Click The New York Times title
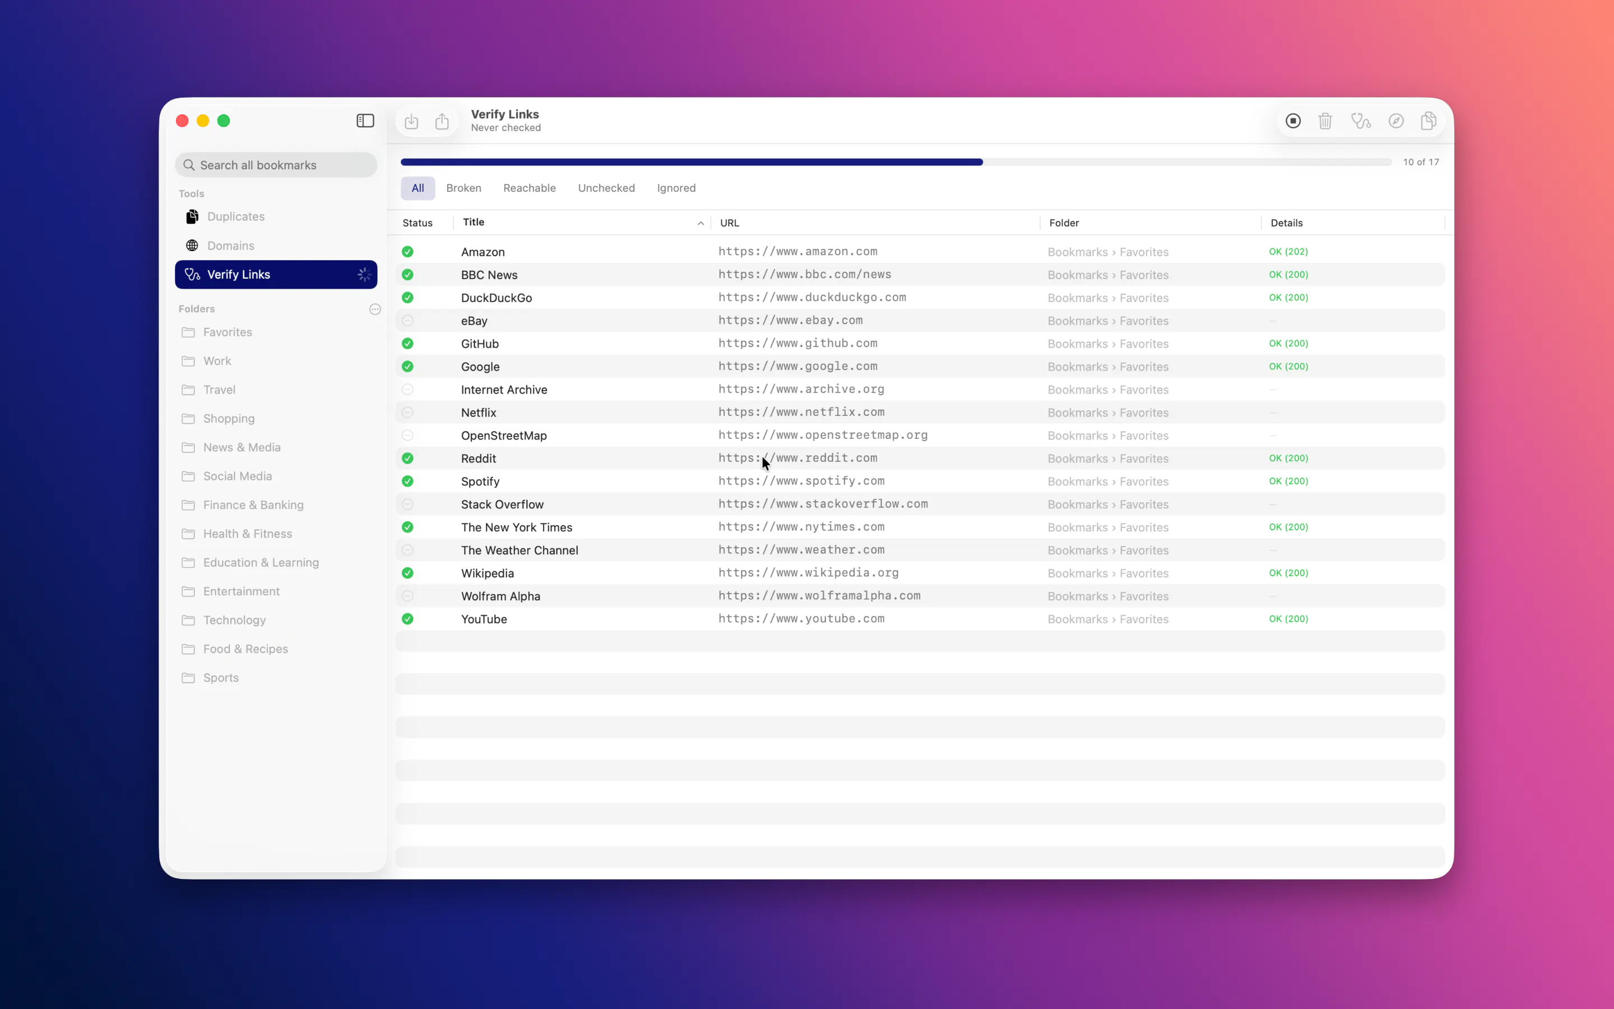Screen dimensions: 1614x1009 tap(516, 527)
